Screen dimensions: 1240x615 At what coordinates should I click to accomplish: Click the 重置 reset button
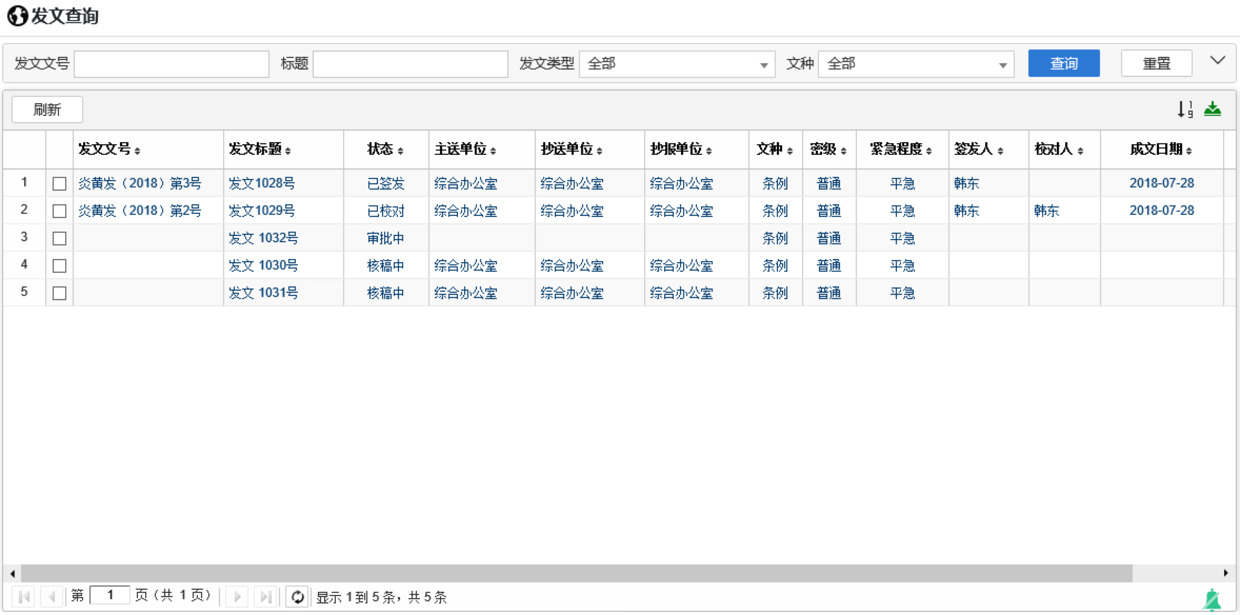1156,63
